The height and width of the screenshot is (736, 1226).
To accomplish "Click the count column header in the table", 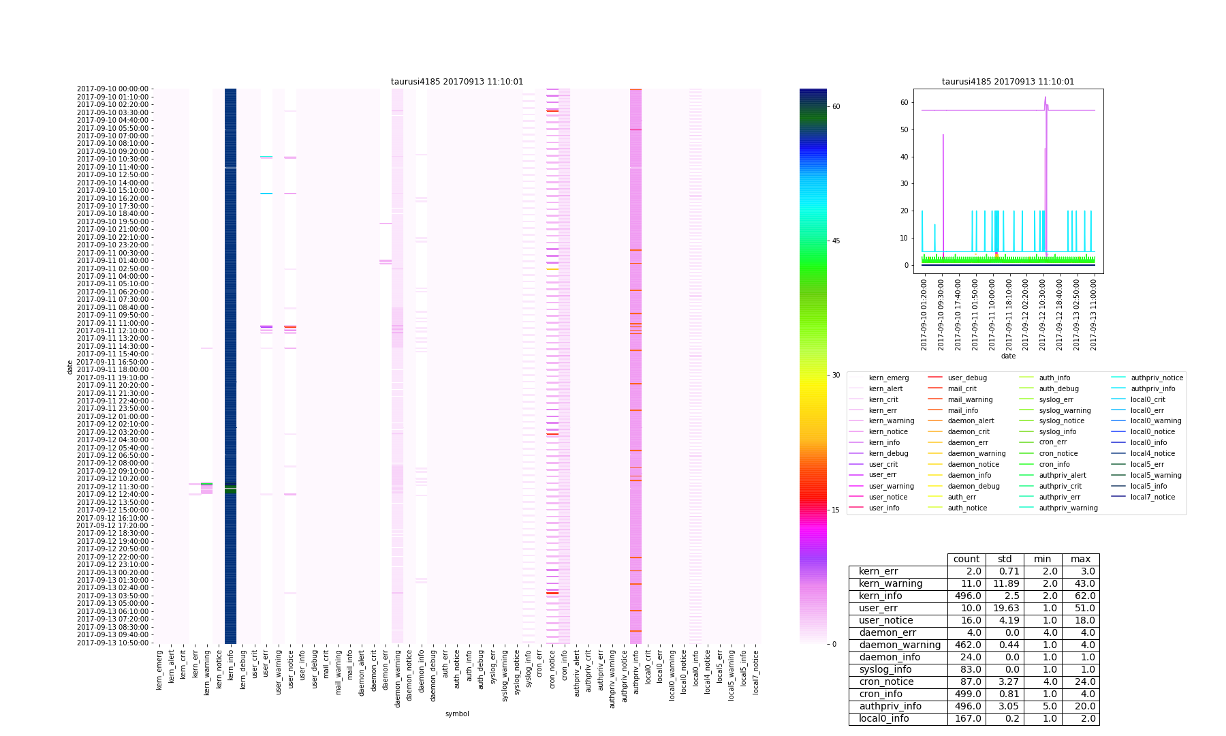I will pyautogui.click(x=966, y=559).
